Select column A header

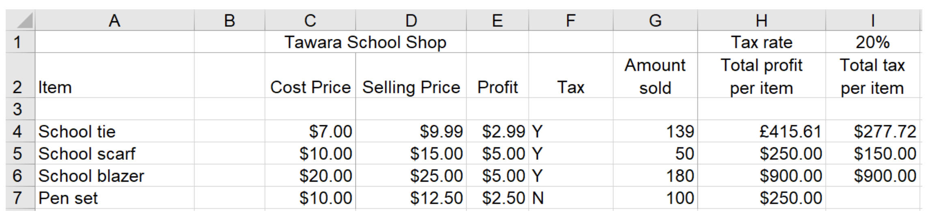[x=115, y=20]
